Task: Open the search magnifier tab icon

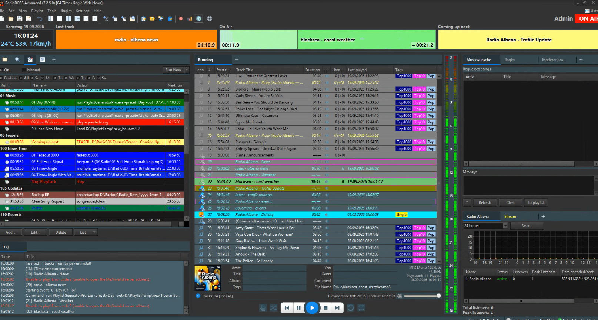Action: pyautogui.click(x=17, y=59)
